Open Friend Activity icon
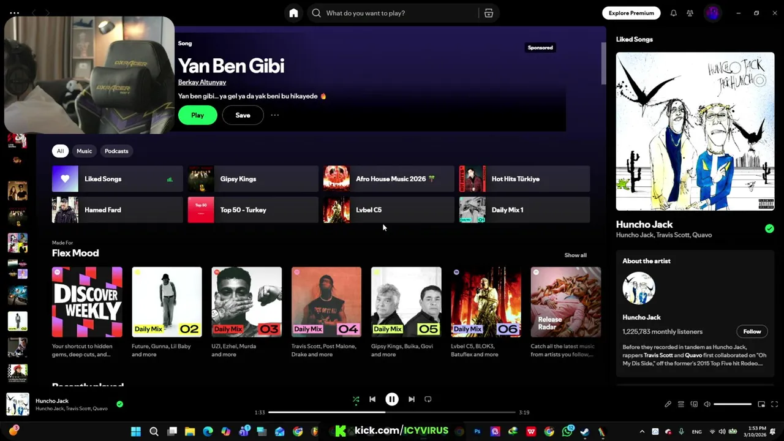This screenshot has width=784, height=441. pos(690,13)
